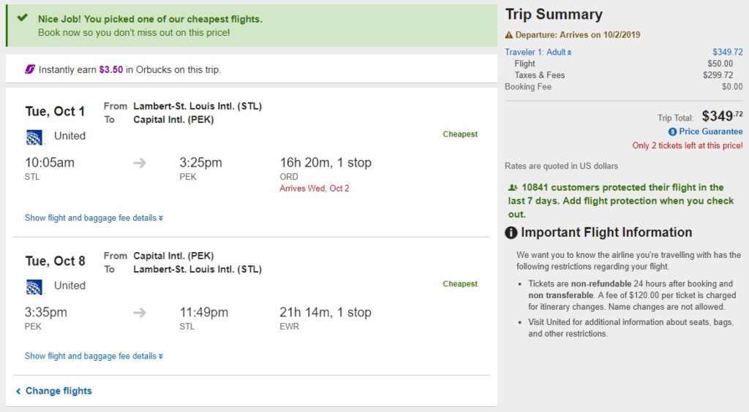Click the Trip Total $349.72 amount

click(x=722, y=116)
